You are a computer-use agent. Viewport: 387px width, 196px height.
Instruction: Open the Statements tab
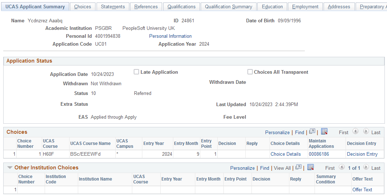click(113, 6)
